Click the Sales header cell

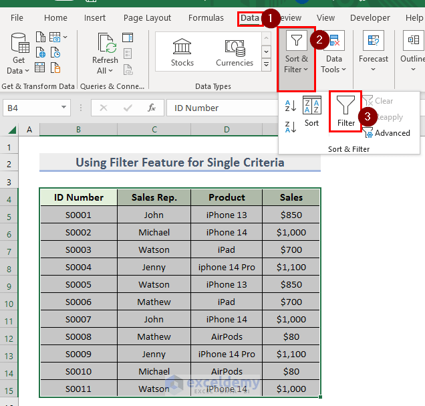(291, 197)
